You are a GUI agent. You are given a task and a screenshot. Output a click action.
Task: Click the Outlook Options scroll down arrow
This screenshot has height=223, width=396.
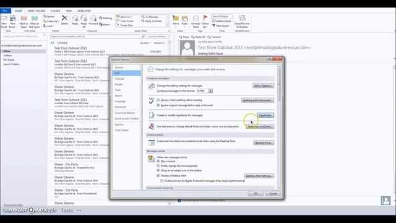pos(279,188)
